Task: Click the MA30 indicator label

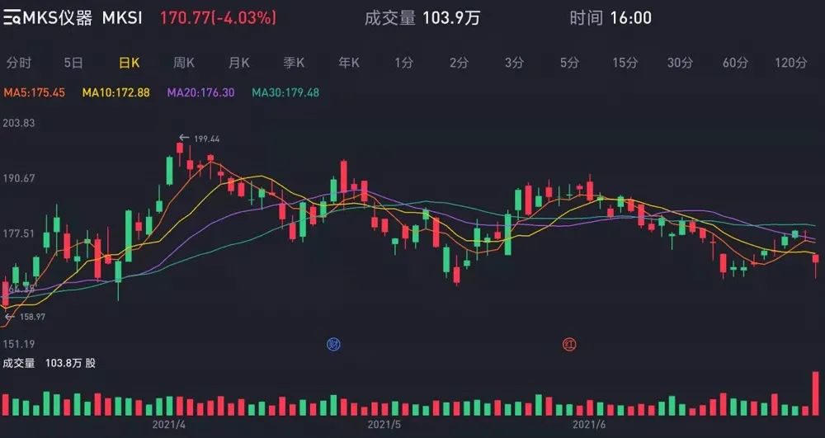Action: point(285,93)
